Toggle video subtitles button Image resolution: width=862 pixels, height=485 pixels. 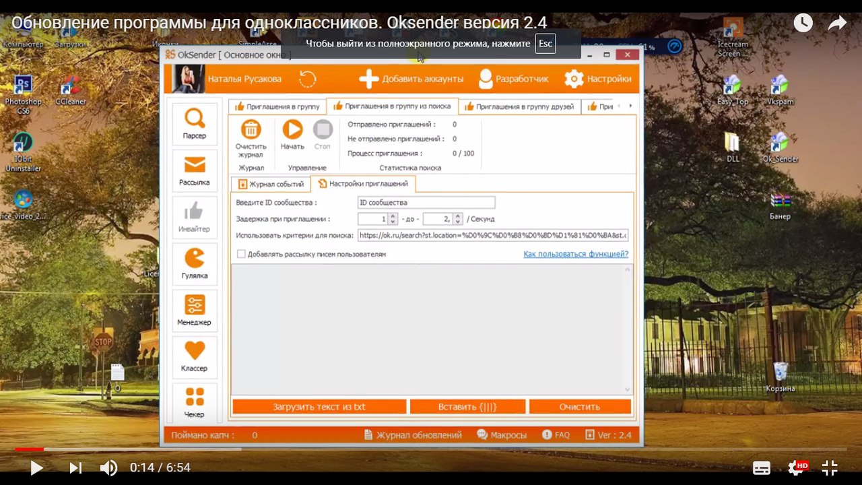tap(762, 467)
